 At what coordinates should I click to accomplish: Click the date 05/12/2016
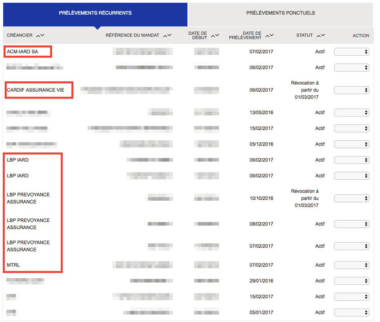(261, 144)
